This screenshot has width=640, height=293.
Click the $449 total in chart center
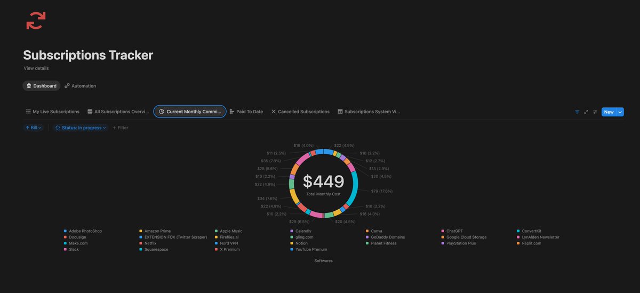point(323,181)
